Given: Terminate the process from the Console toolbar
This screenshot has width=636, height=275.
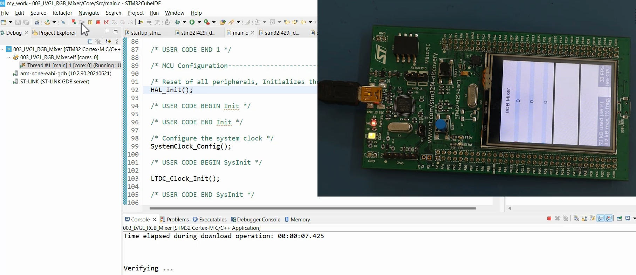Looking at the screenshot, I should [x=549, y=219].
